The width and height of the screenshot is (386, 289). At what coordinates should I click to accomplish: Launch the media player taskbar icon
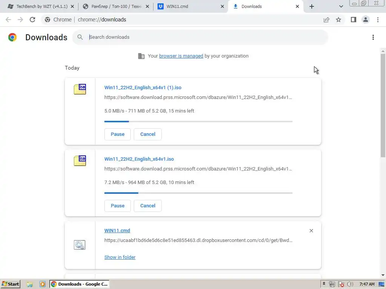(x=42, y=284)
